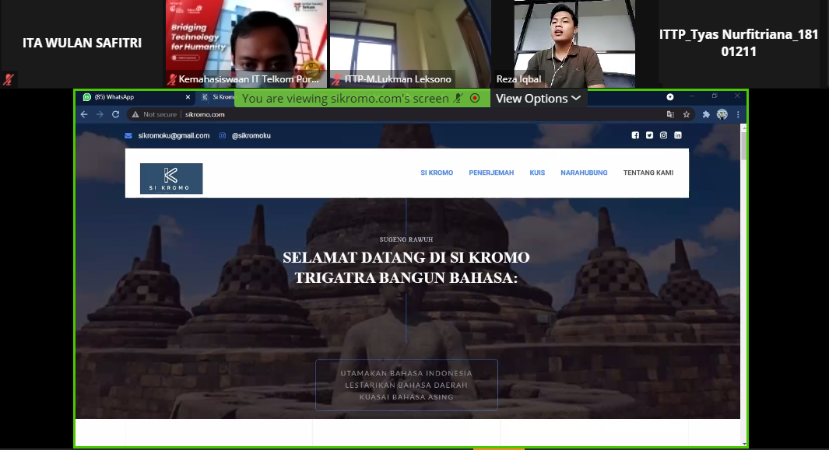Open the @sikromoku Instagram link

click(251, 136)
